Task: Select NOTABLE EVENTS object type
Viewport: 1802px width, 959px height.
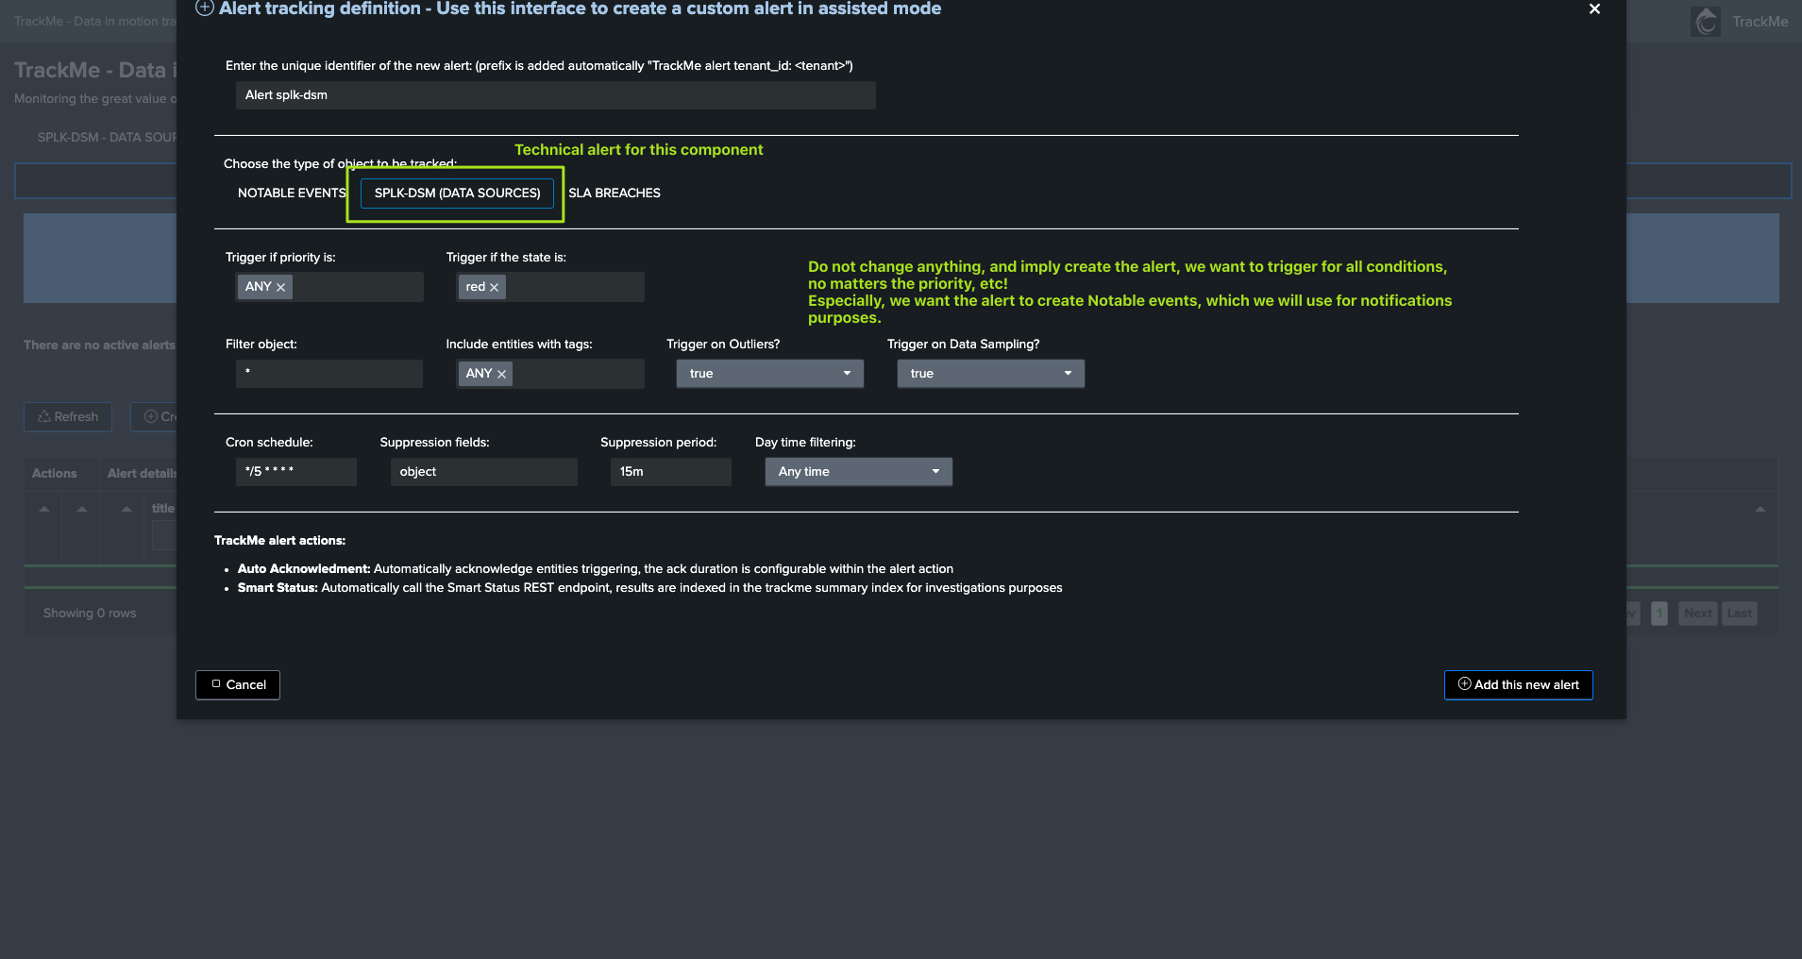Action: [x=292, y=193]
